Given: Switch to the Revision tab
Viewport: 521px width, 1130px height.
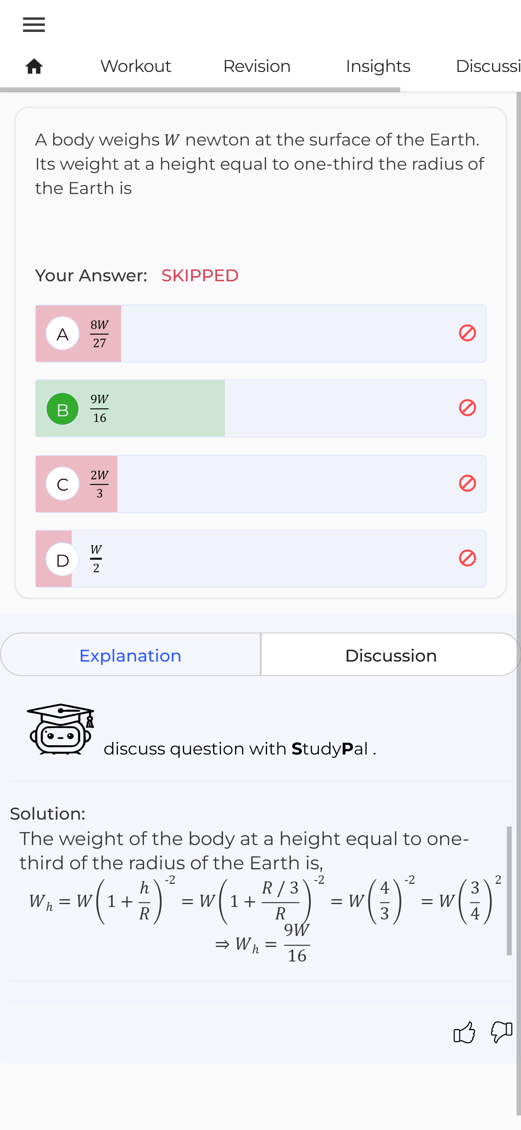Looking at the screenshot, I should point(257,66).
